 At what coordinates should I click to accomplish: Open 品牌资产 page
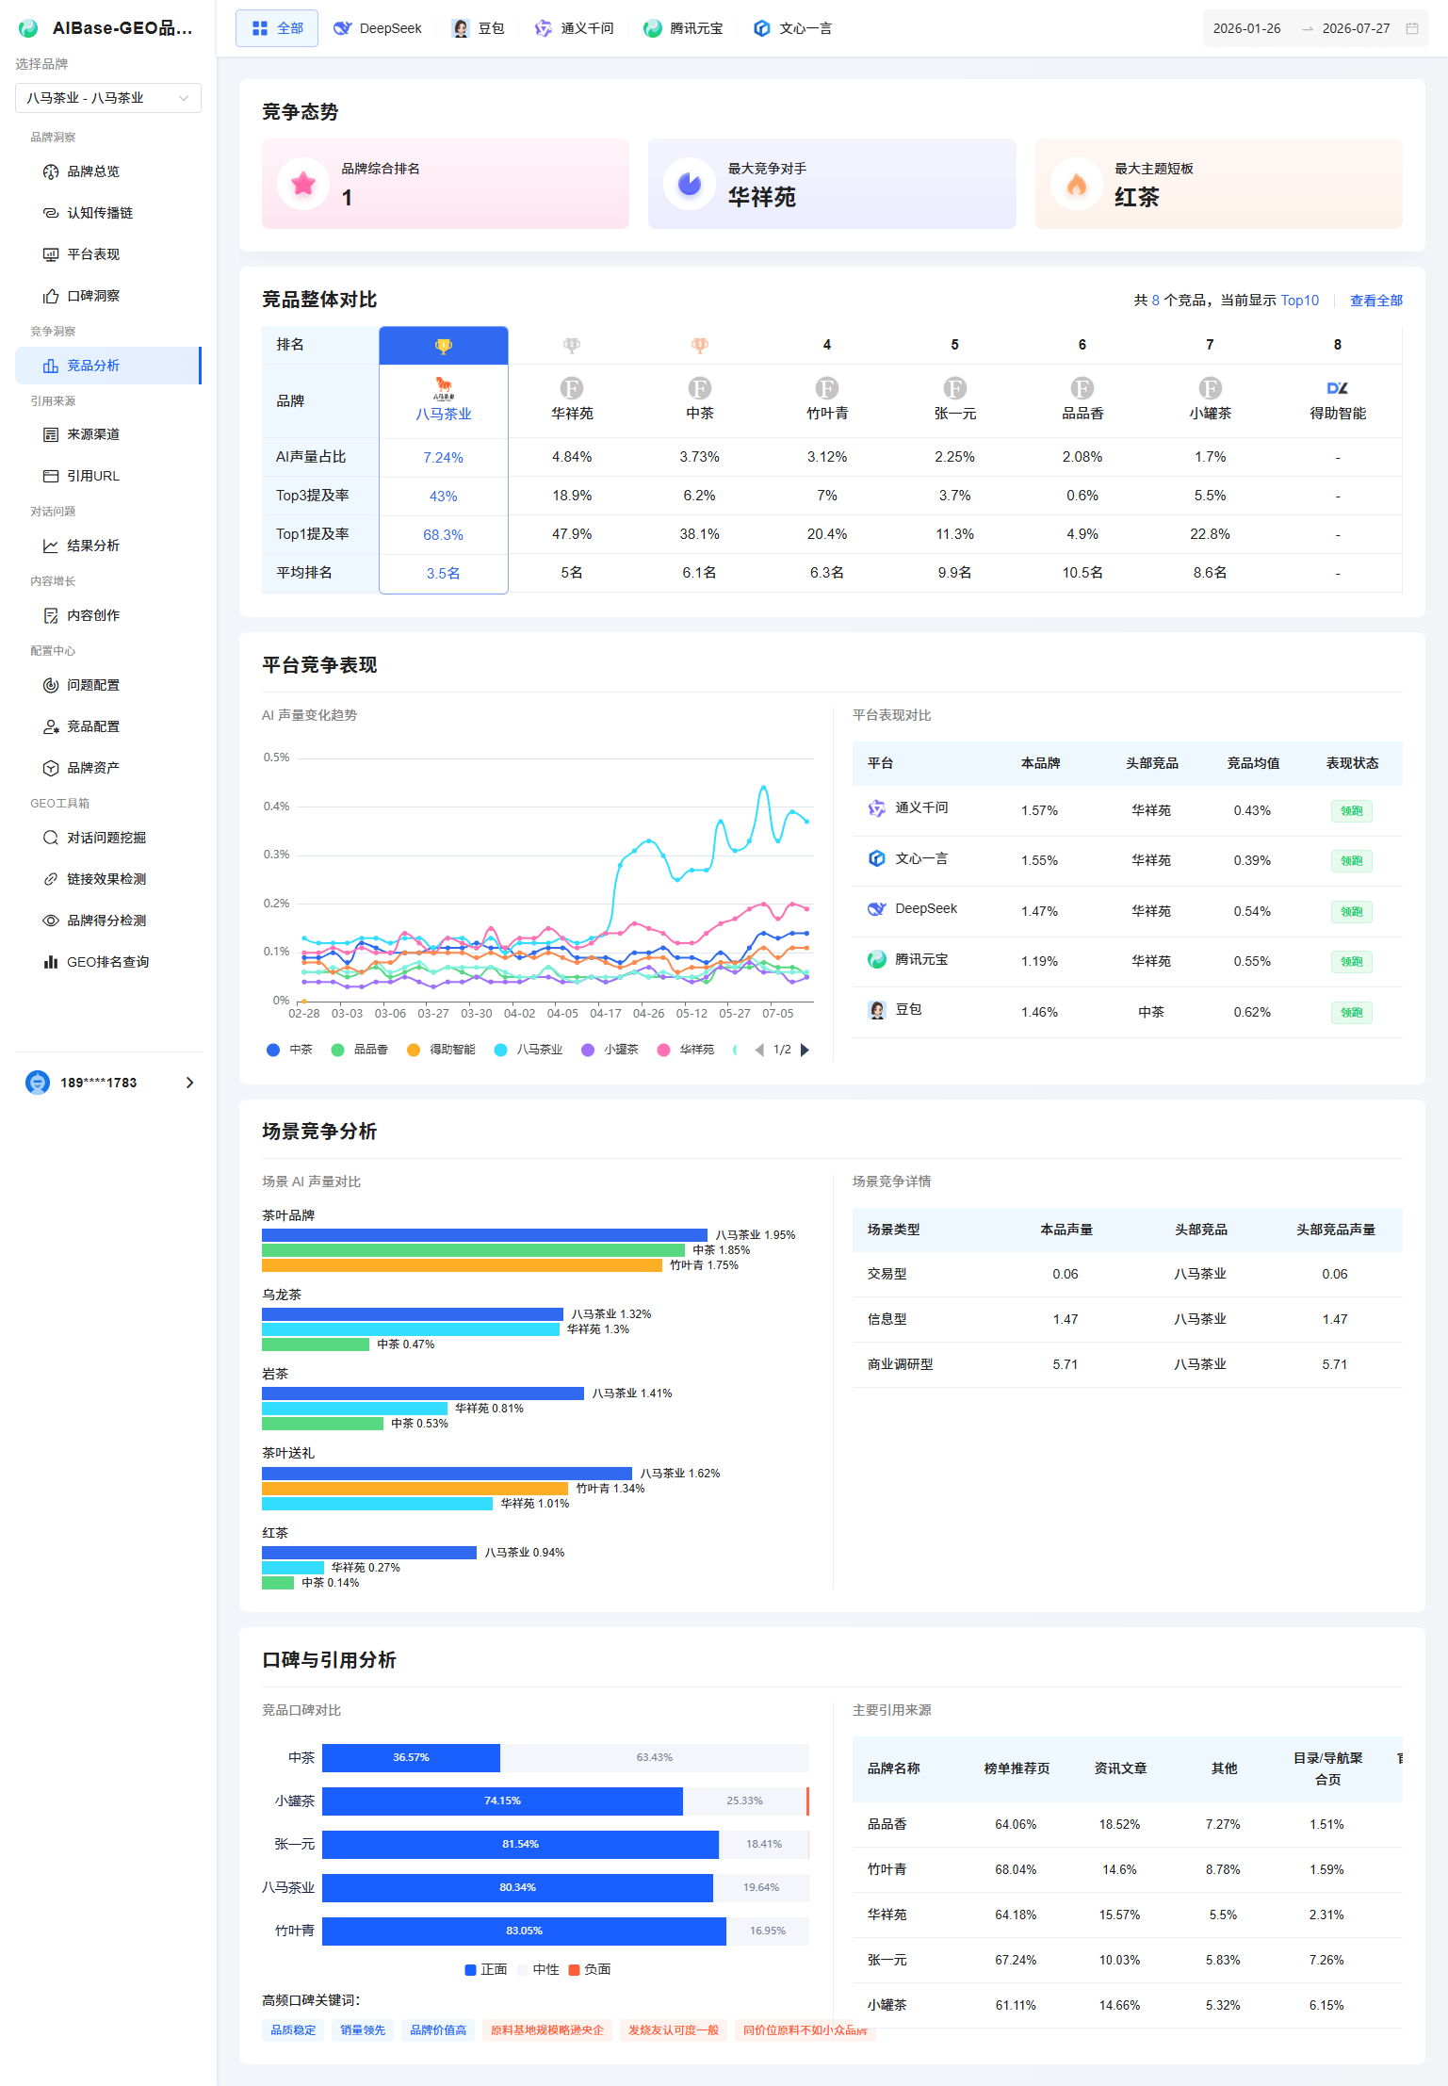[107, 768]
